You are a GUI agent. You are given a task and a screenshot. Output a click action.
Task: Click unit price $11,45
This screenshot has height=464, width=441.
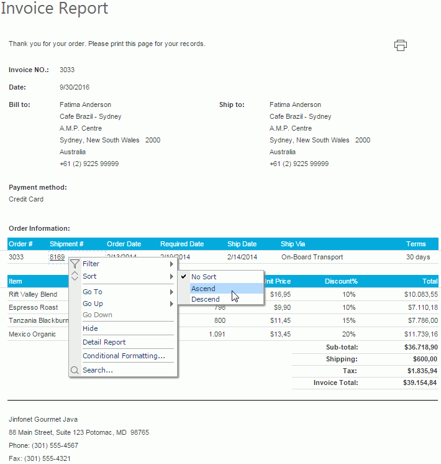click(280, 320)
